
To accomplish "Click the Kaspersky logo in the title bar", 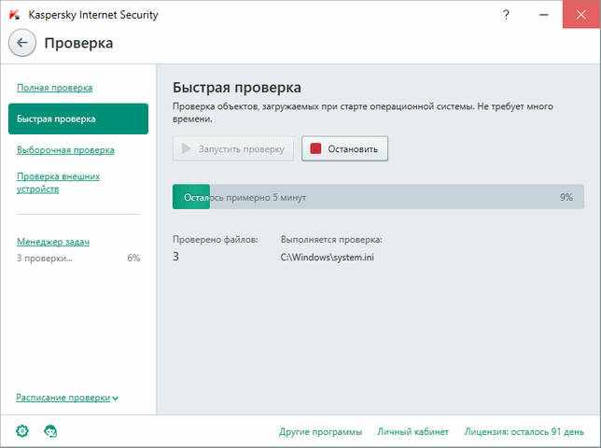I will [x=15, y=15].
